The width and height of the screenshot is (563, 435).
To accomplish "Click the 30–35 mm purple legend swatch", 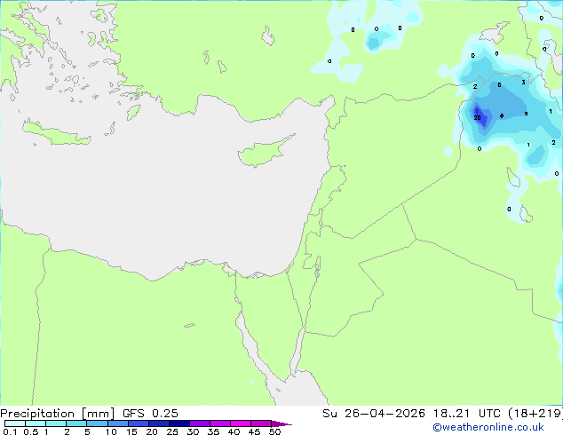I will [200, 423].
